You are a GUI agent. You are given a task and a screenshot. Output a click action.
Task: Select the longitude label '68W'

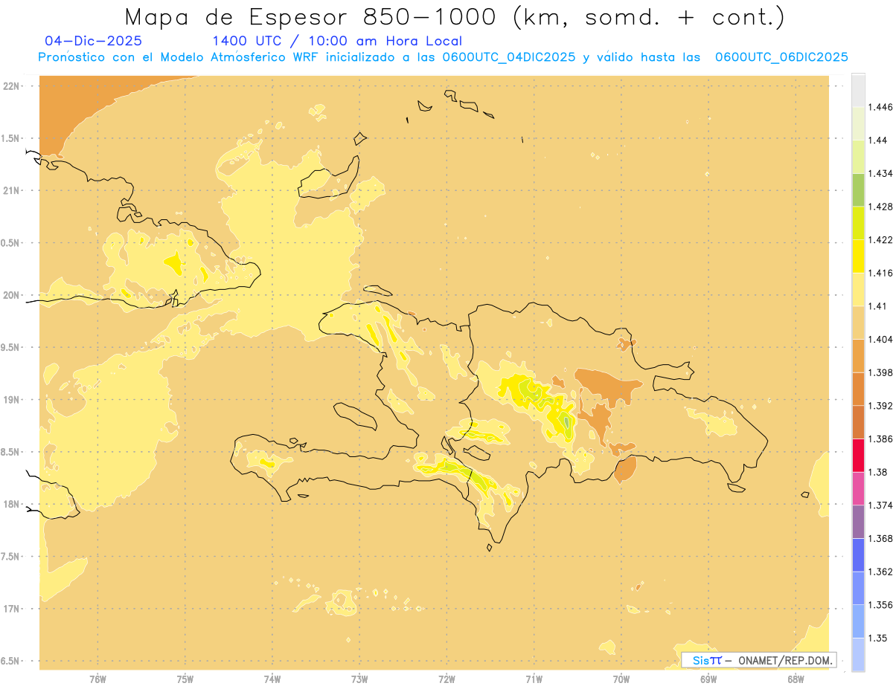click(796, 679)
